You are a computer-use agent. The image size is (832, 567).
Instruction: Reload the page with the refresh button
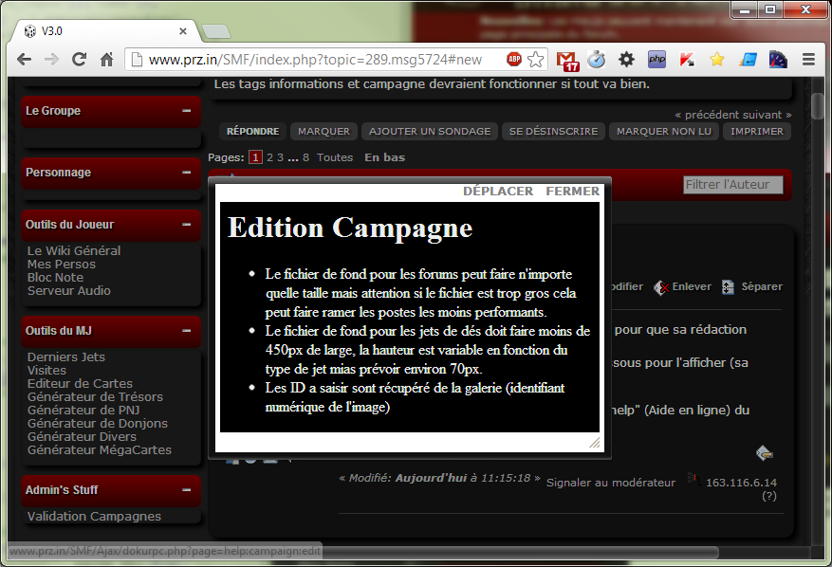(x=80, y=59)
